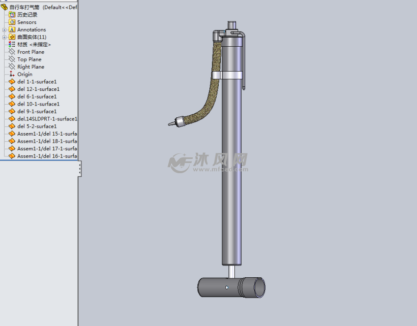Click del.14SLDPRT-1-surface1 entry
The height and width of the screenshot is (326, 417).
coord(47,119)
